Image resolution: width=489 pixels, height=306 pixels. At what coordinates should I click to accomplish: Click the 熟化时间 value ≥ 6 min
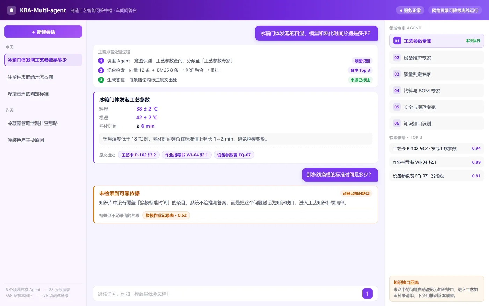145,126
